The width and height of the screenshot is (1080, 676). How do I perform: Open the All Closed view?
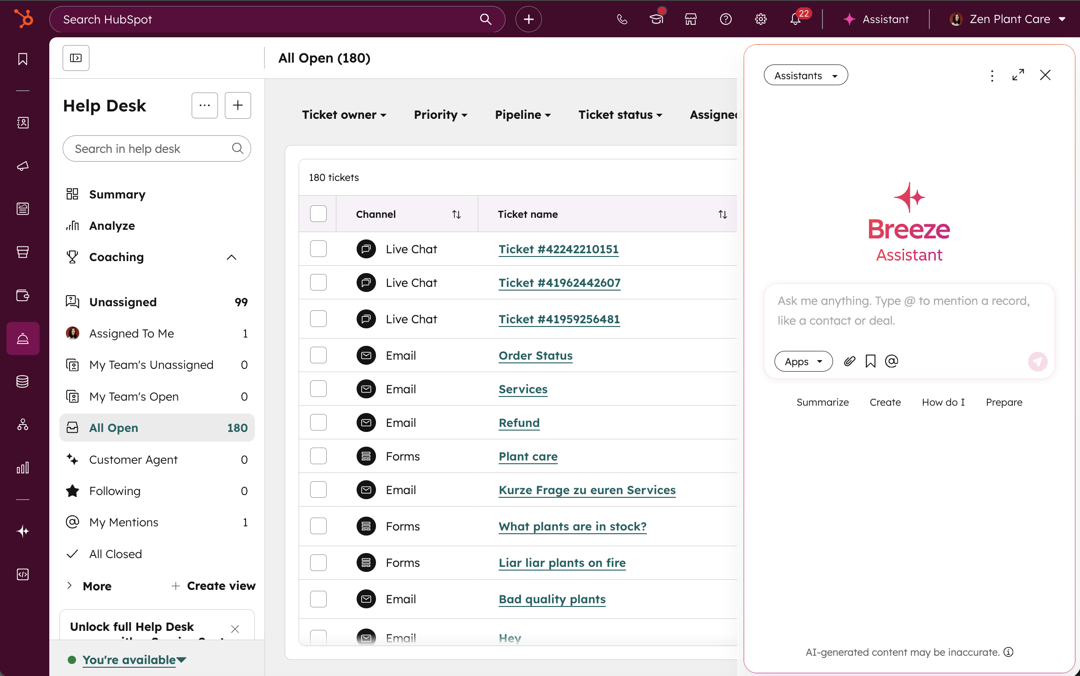(116, 554)
